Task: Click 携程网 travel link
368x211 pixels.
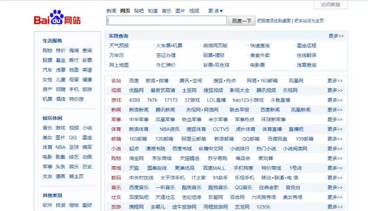Action: pyautogui.click(x=136, y=207)
